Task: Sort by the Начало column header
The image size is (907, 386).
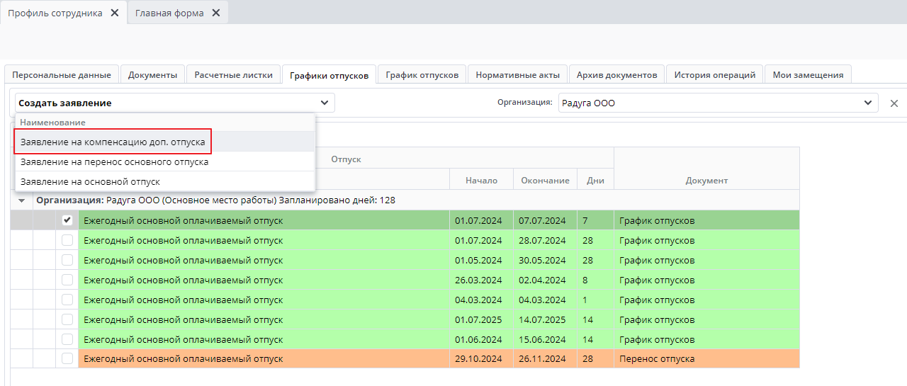Action: coord(481,180)
